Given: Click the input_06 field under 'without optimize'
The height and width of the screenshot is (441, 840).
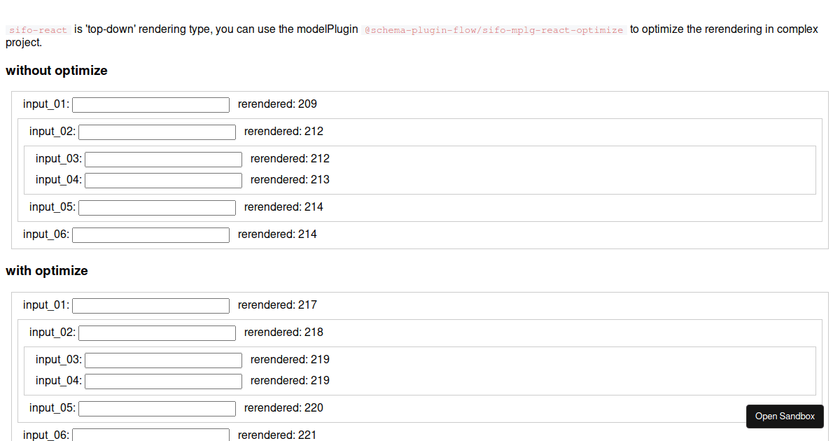Looking at the screenshot, I should click(150, 234).
